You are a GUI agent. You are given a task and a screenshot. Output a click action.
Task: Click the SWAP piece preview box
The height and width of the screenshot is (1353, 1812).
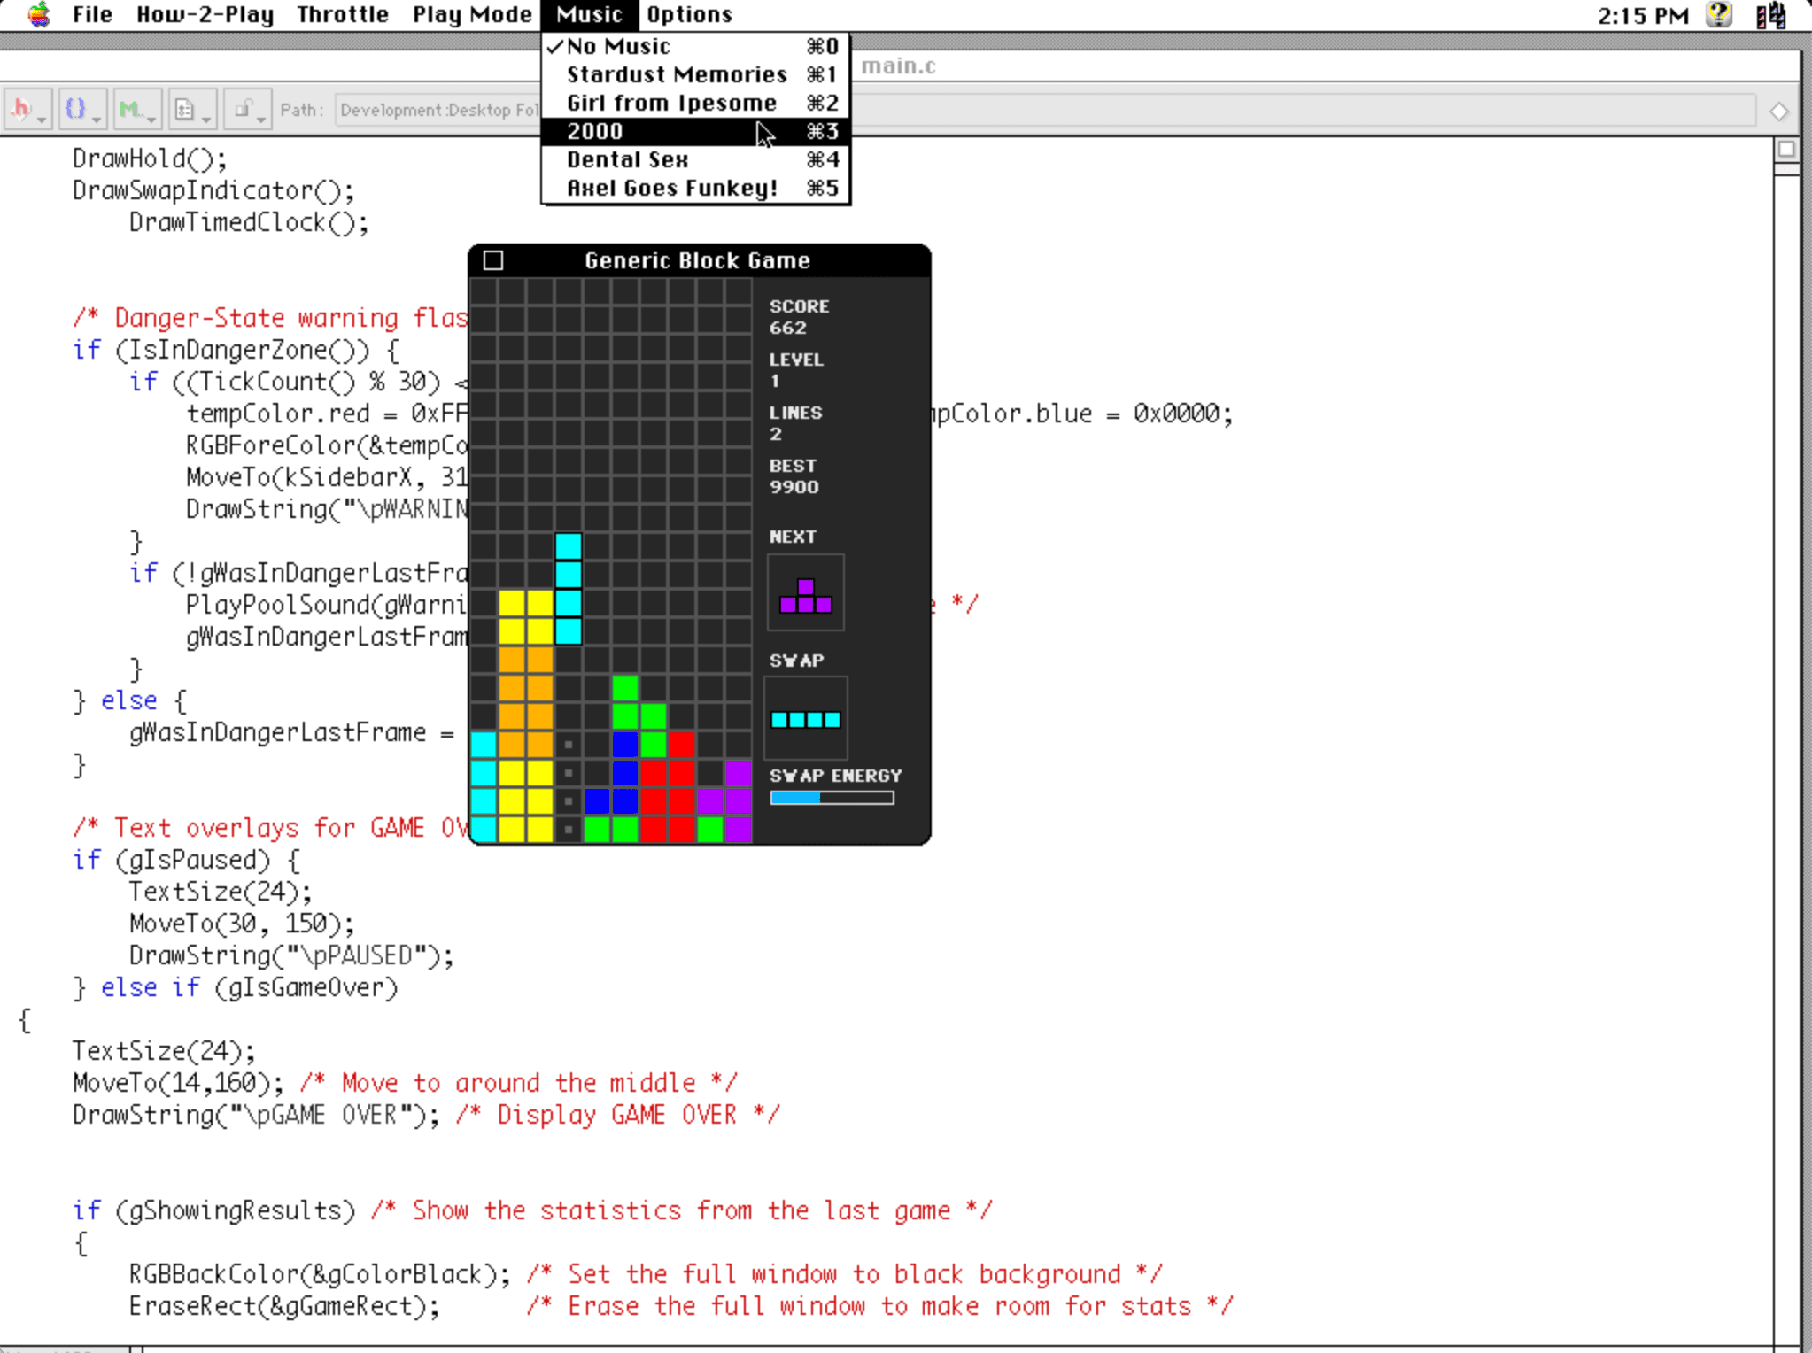[x=805, y=718]
